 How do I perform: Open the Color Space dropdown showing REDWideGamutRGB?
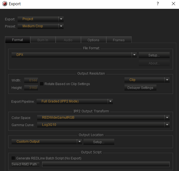[103, 118]
